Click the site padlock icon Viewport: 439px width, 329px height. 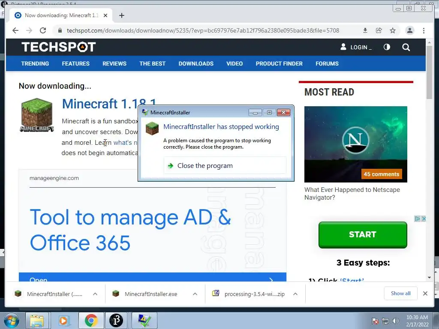[x=60, y=30]
